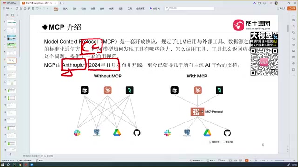Click the WPS AI icon in title bar
Screen dimensions: 298x167
click(255, 3)
